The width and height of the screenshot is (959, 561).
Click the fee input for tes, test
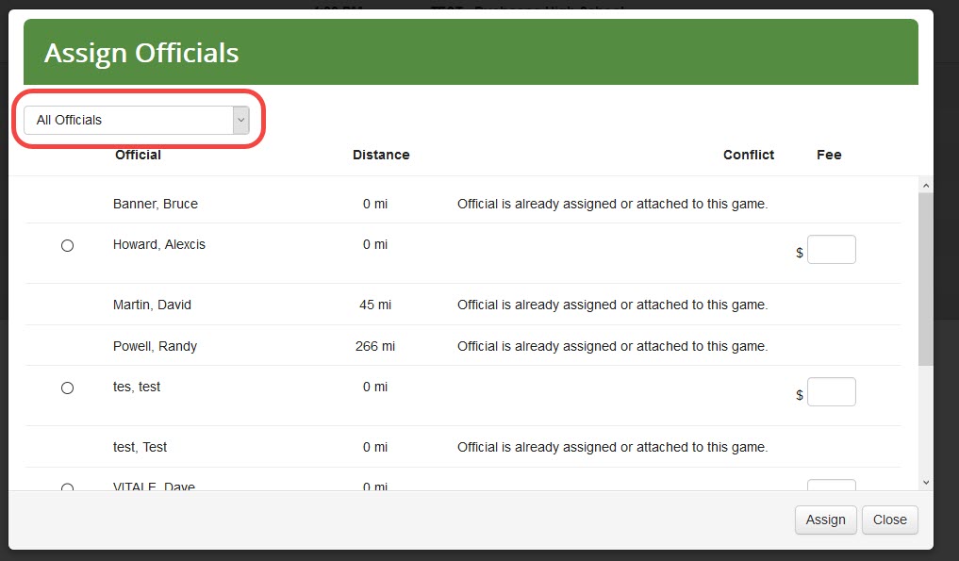(x=832, y=391)
